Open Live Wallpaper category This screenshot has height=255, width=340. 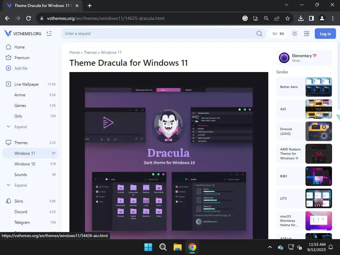(x=27, y=84)
